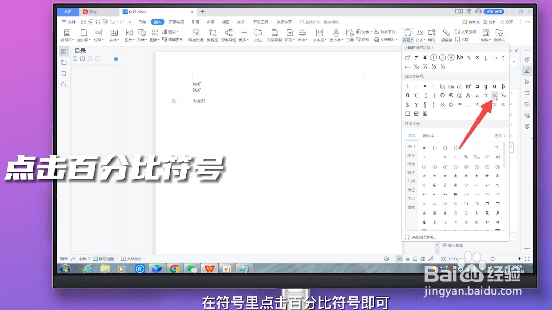552x310 pixels.
Task: Insert circled number ① from symbol library
Action: [424, 167]
